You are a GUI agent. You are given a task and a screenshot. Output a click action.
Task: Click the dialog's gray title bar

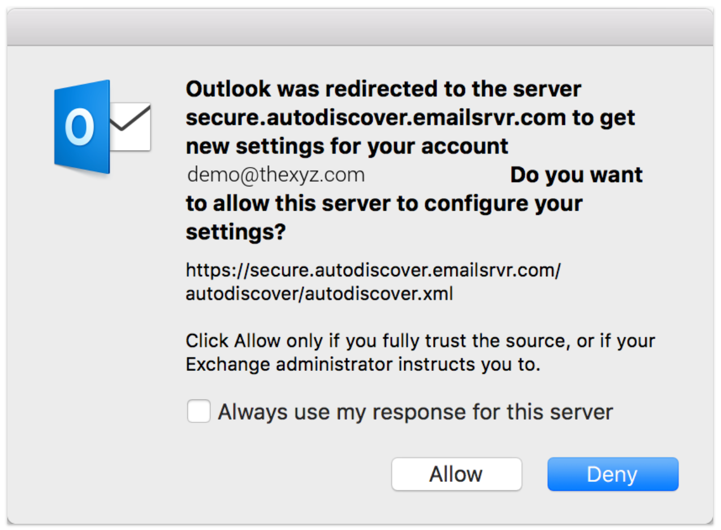[360, 27]
